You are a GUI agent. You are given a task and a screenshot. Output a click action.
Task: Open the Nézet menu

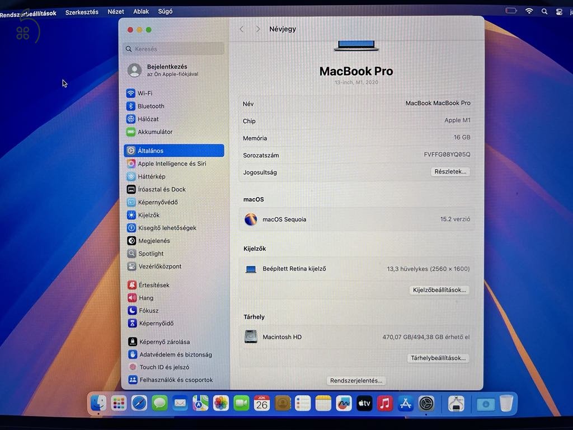[x=116, y=12]
